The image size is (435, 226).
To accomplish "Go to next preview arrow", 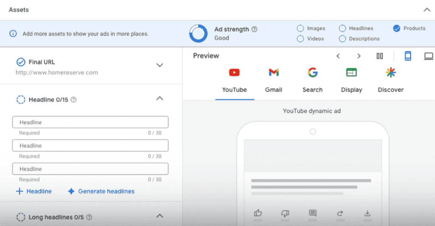I will click(x=359, y=56).
